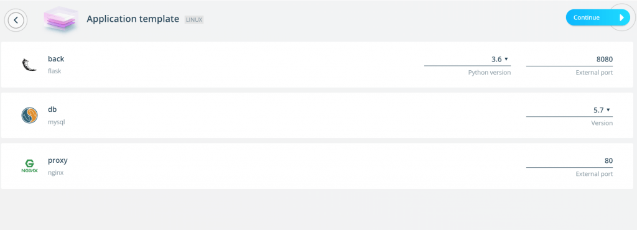The width and height of the screenshot is (637, 230).
Task: Click the MySQL db logo icon
Action: (x=30, y=115)
